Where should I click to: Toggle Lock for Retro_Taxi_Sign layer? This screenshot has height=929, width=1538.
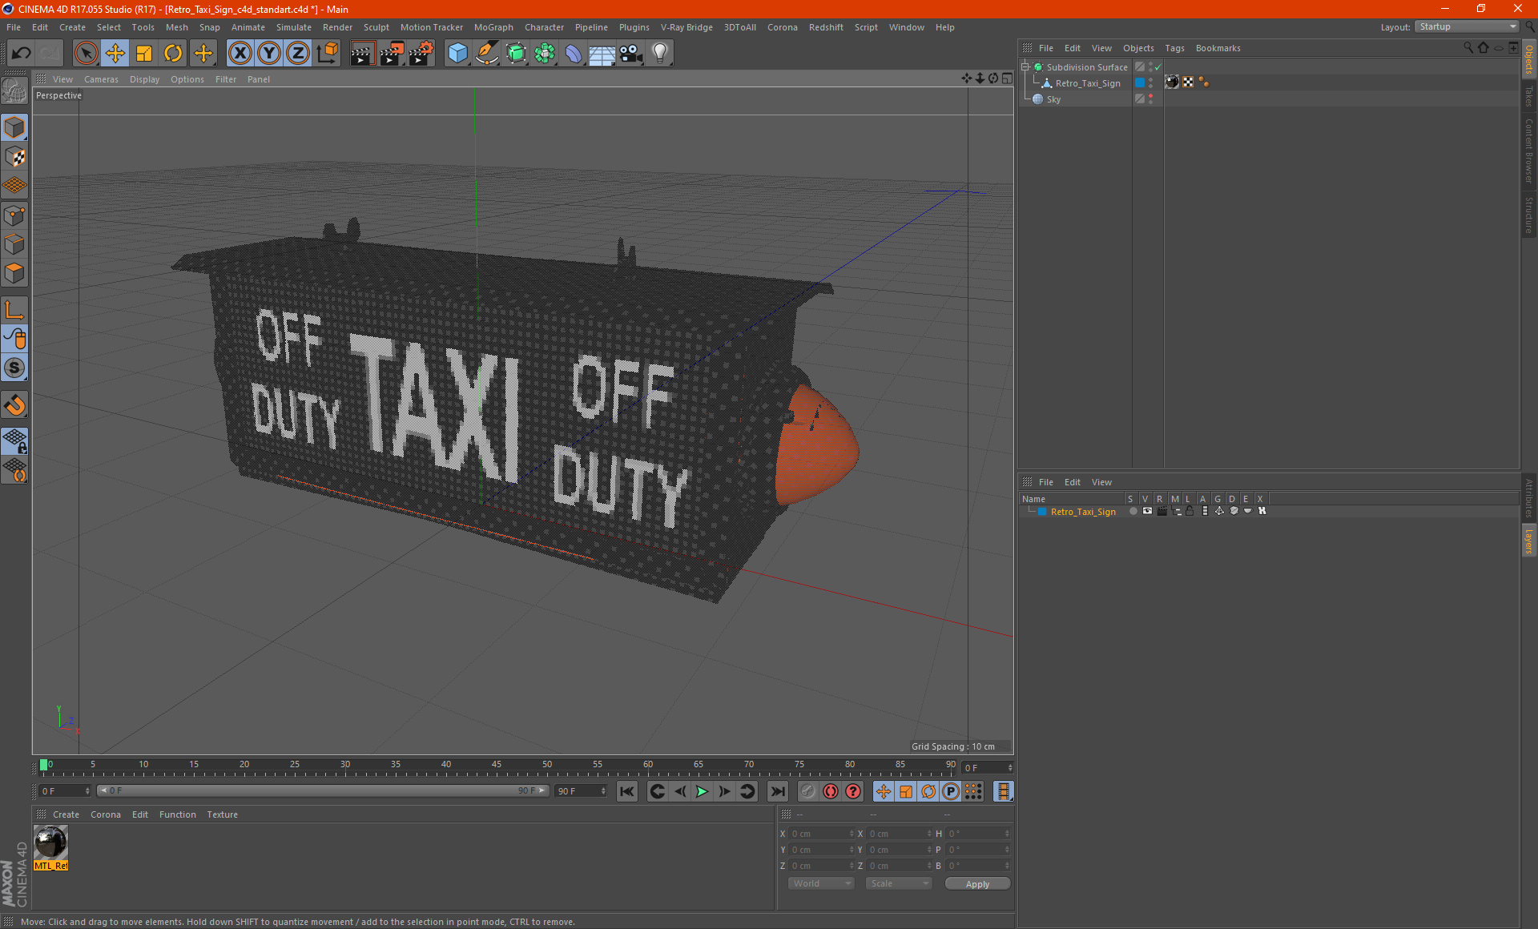[1190, 511]
